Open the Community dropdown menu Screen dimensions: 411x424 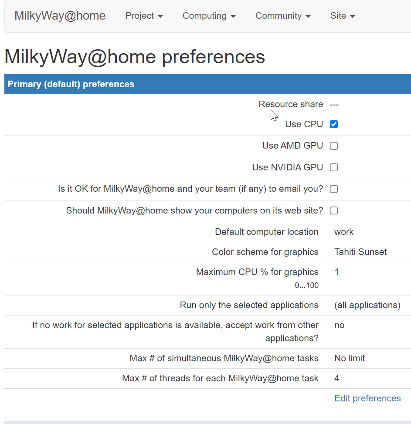[x=283, y=16]
